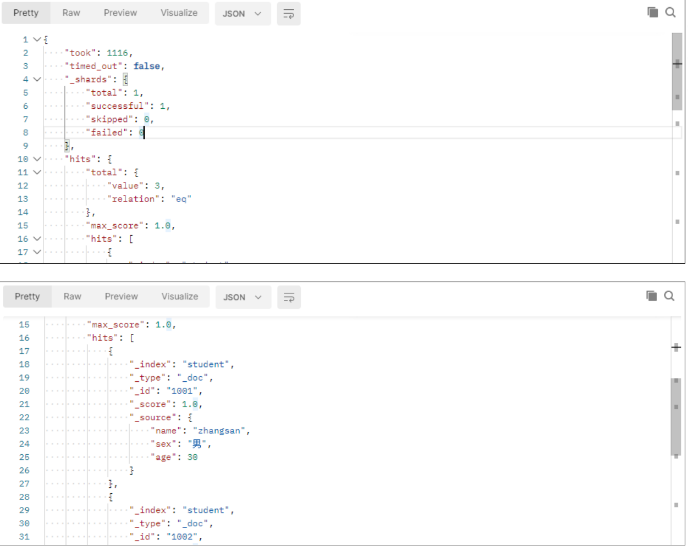Open JSON format dropdown in top panel

(x=243, y=14)
